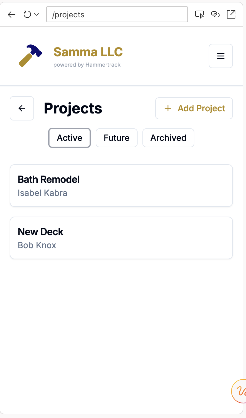246x418 pixels.
Task: Click the browser back arrow in the preview toolbar
Action: 12,15
